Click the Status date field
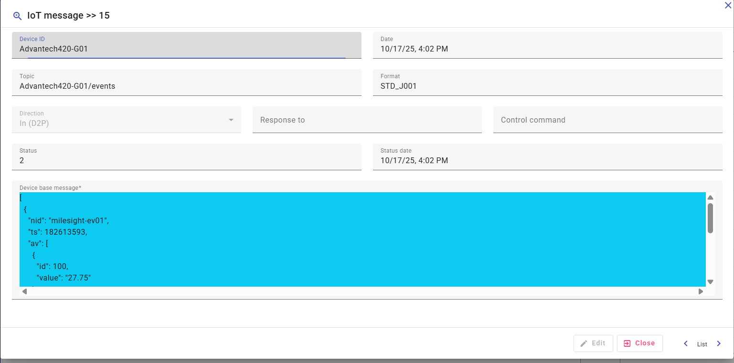This screenshot has height=363, width=734. 547,160
